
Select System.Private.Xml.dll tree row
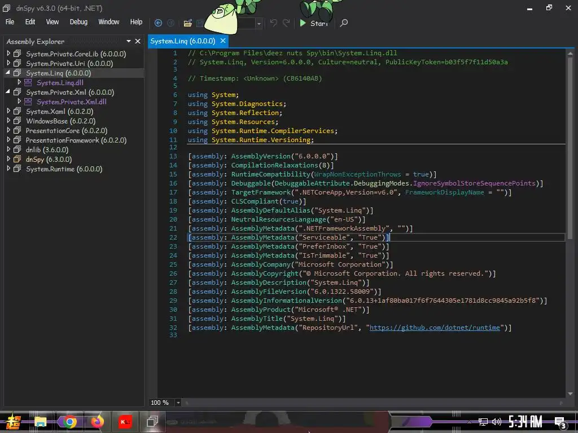[x=74, y=102]
